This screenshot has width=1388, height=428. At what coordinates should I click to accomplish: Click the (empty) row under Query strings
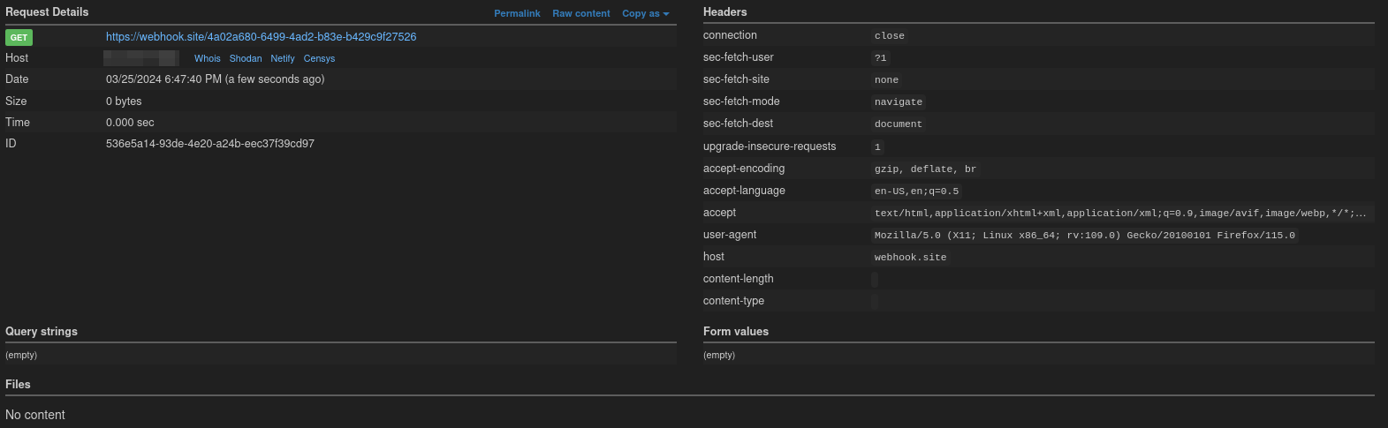tap(341, 355)
